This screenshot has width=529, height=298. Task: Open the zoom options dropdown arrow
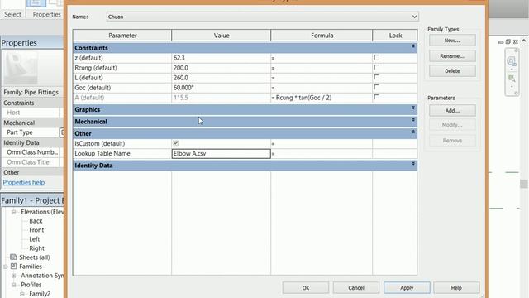(512, 87)
